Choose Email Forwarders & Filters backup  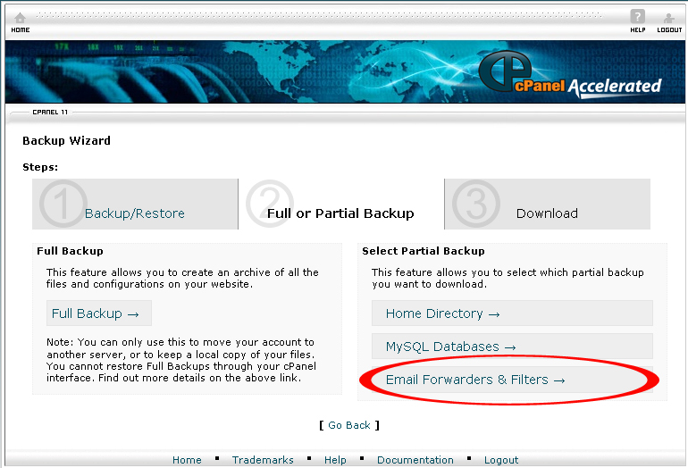[x=512, y=380]
